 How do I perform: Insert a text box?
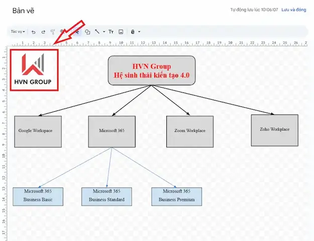(x=111, y=32)
